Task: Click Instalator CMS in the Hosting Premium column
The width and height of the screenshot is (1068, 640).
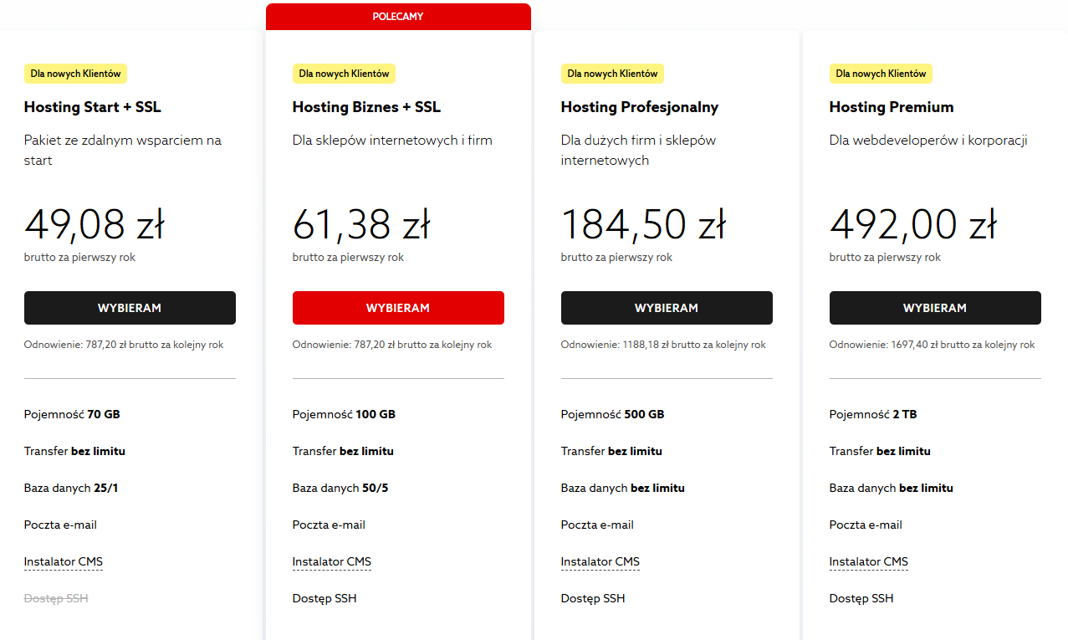Action: (x=869, y=561)
